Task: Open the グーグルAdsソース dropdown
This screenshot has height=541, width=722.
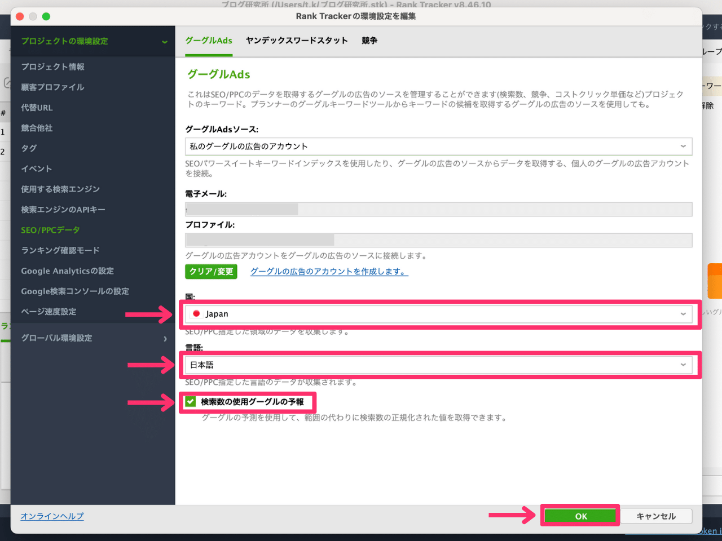Action: pyautogui.click(x=438, y=147)
